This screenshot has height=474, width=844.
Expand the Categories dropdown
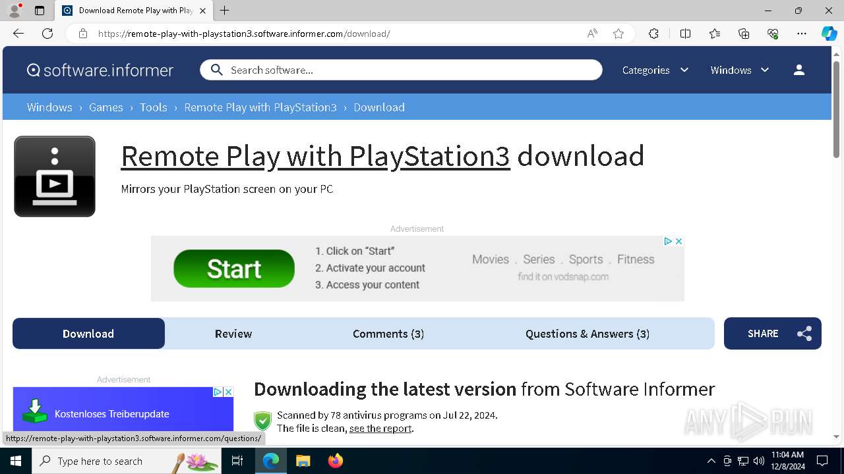pyautogui.click(x=655, y=70)
